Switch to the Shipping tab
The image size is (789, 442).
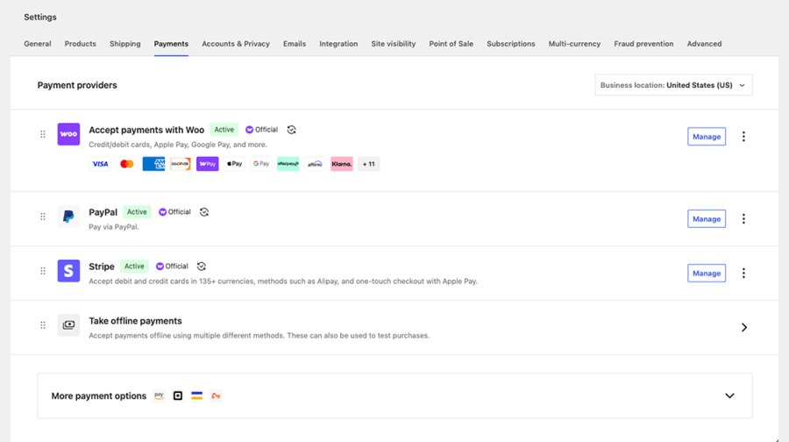[x=124, y=44]
